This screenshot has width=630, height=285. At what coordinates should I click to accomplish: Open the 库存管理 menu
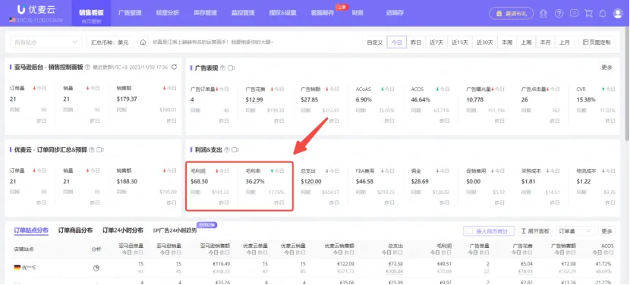tap(205, 13)
